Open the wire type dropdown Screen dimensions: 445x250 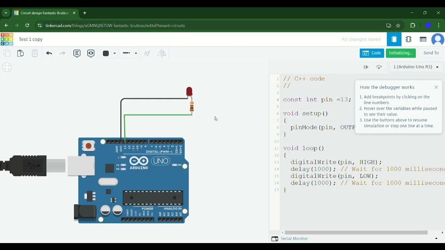(130, 53)
